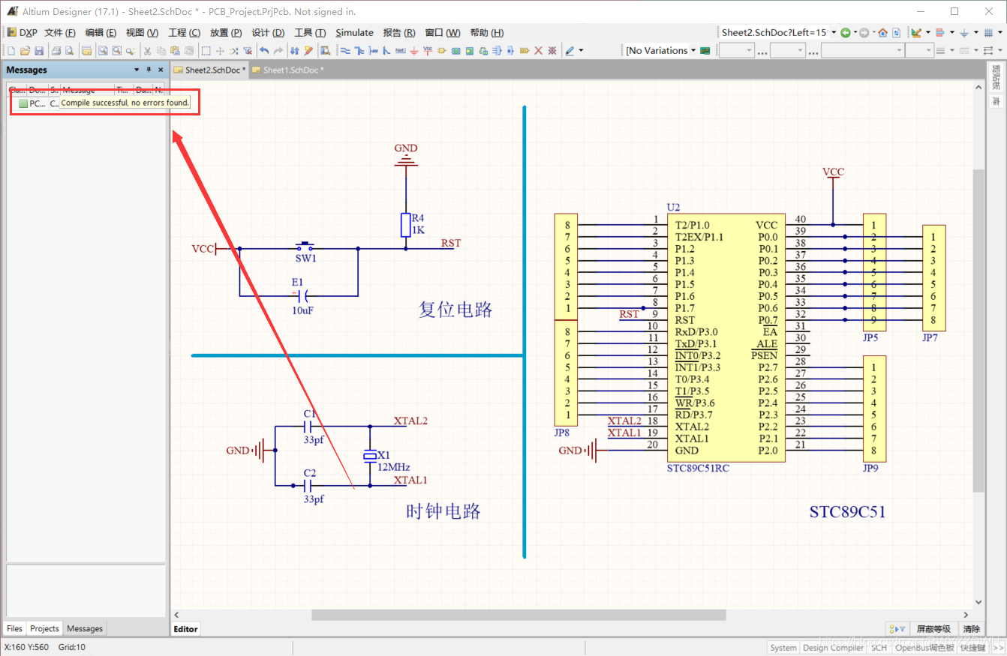Click the Select Inside Area rectangle icon
Screen dimensions: 1007x656
pyautogui.click(x=206, y=51)
